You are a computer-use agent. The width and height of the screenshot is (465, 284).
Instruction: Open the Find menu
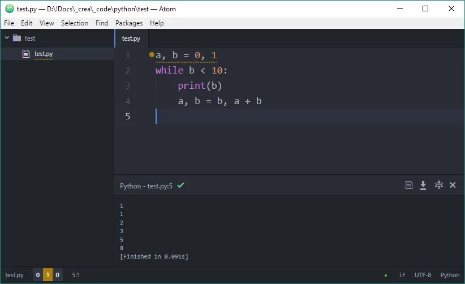point(102,23)
